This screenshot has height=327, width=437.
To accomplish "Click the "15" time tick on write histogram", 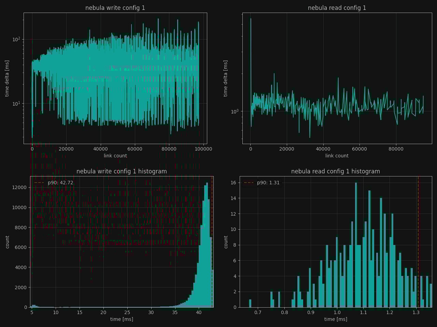I will (x=80, y=312).
